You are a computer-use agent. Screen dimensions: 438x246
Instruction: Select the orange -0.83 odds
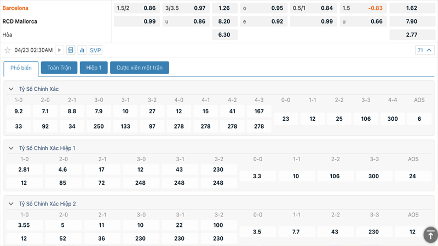376,8
